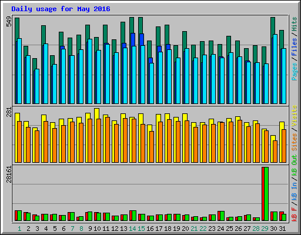Image resolution: width=301 pixels, height=235 pixels.
Task: Click day label '13' on the x-axis
Action: click(123, 229)
